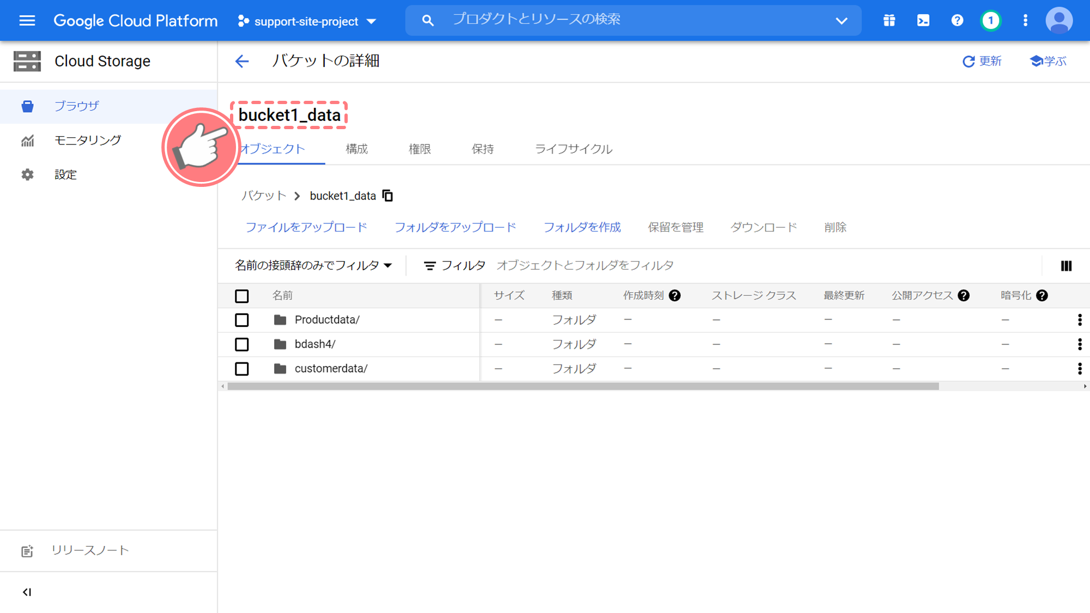Open the customerdata/ folder link

pyautogui.click(x=331, y=369)
